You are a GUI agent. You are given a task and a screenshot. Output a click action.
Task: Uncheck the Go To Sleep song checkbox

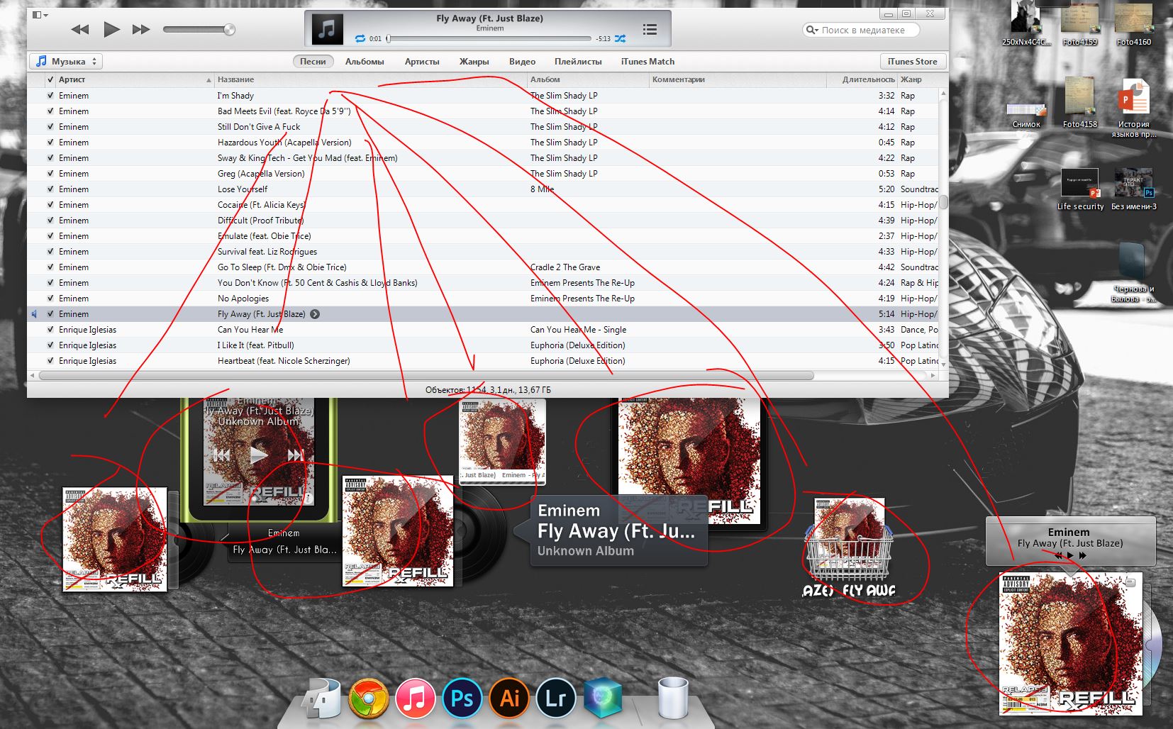50,267
